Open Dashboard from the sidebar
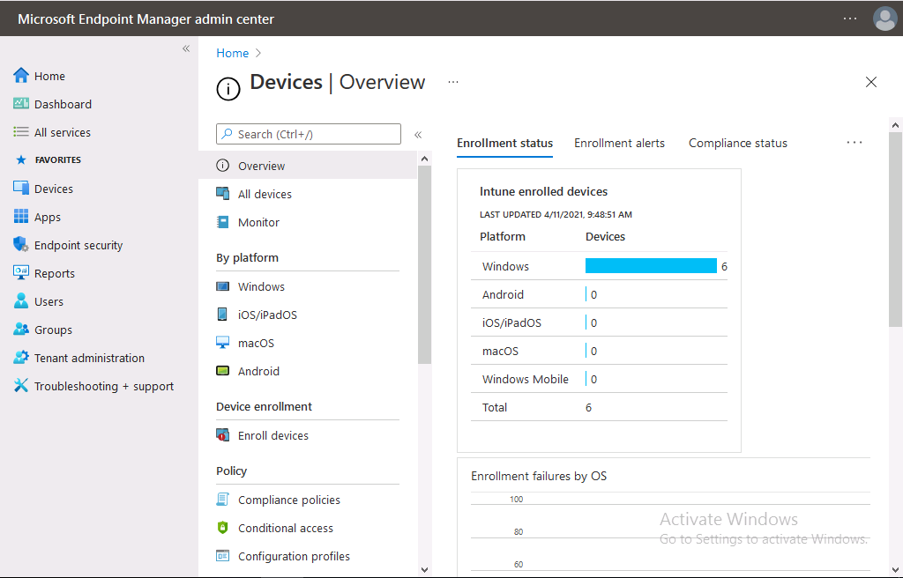Image resolution: width=903 pixels, height=578 pixels. tap(63, 104)
